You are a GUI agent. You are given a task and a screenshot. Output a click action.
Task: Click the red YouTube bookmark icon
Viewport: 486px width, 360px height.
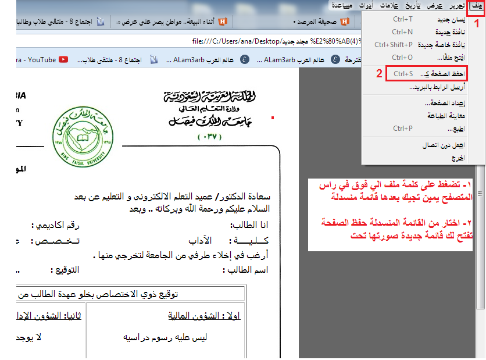point(63,59)
